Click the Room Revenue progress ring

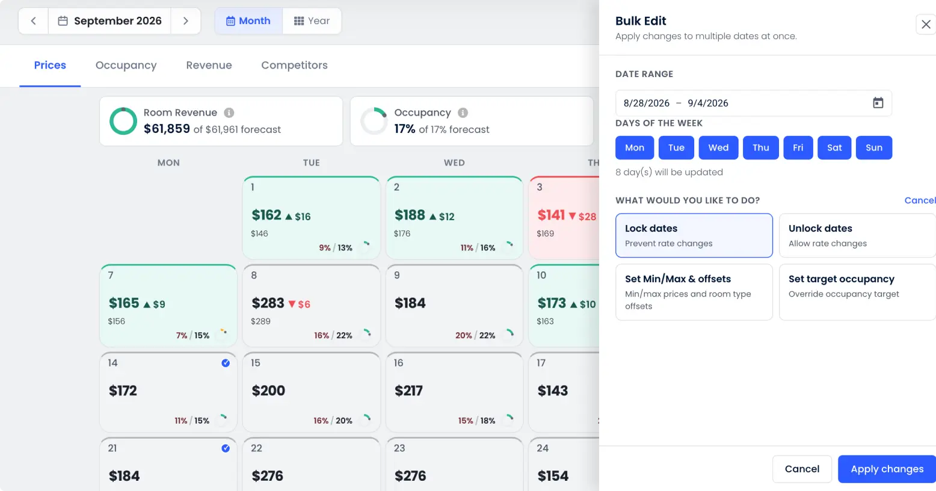tap(123, 121)
